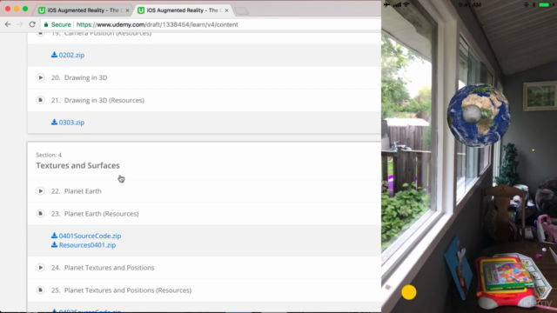Select the second iOS Augmented Reality tab

(x=183, y=10)
